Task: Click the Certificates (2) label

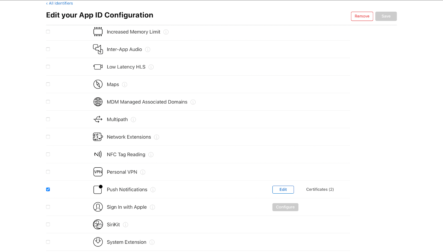Action: pos(320,189)
